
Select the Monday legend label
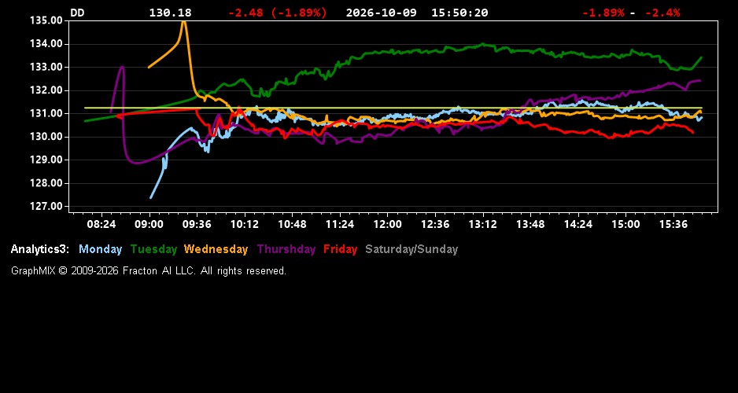point(100,250)
